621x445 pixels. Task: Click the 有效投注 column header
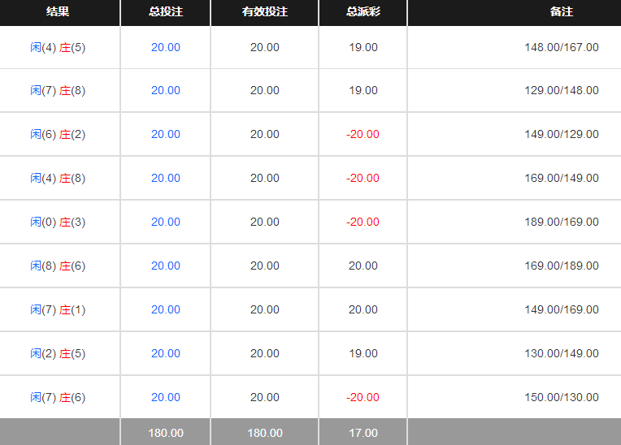(264, 11)
